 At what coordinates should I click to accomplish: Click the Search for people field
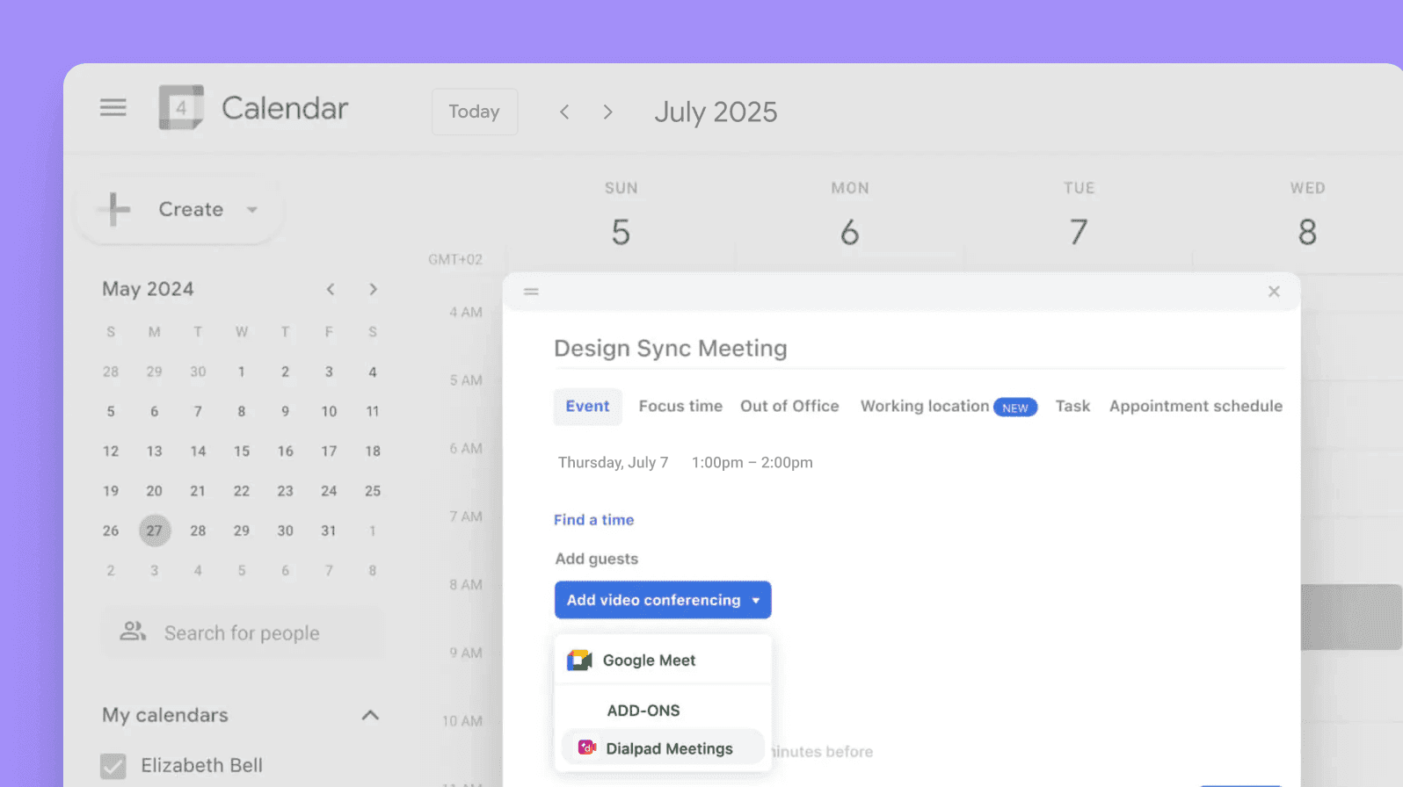242,633
